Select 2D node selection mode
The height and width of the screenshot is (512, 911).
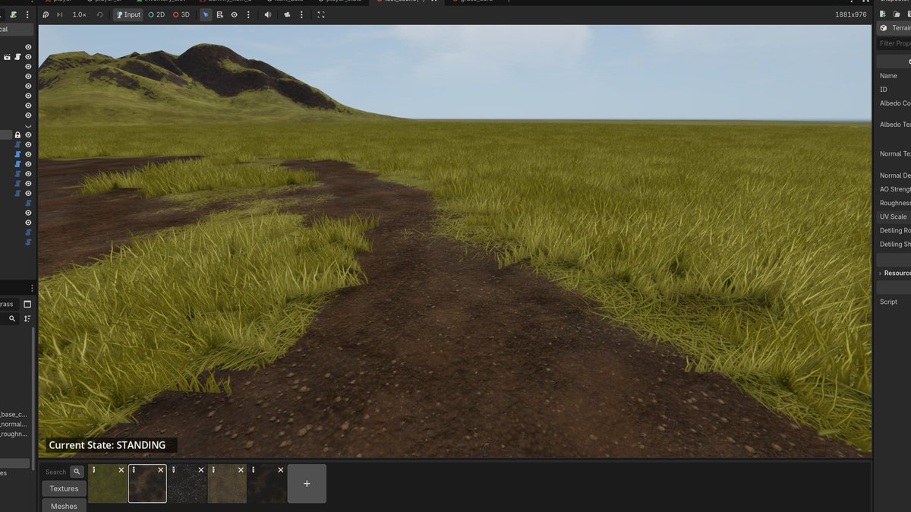pos(156,14)
